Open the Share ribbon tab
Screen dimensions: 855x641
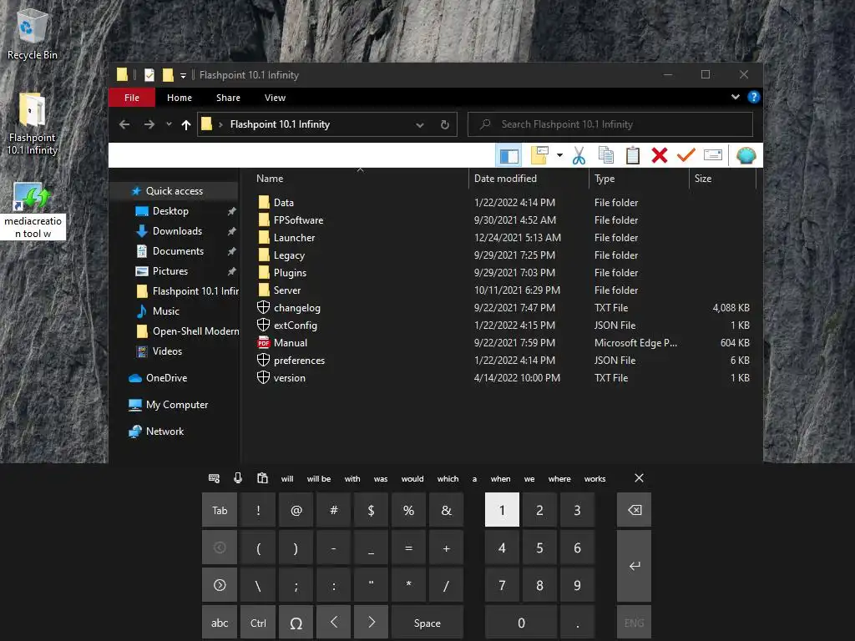[x=228, y=98]
